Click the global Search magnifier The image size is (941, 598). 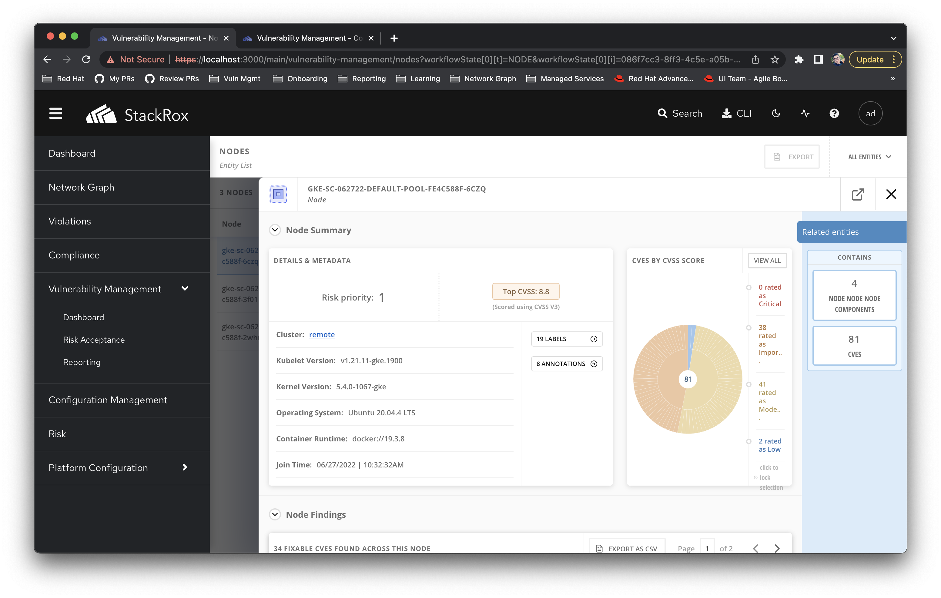click(662, 113)
